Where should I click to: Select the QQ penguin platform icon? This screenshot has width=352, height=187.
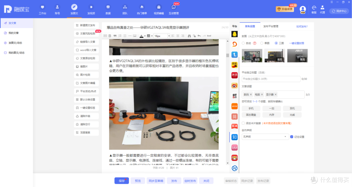pos(235,34)
